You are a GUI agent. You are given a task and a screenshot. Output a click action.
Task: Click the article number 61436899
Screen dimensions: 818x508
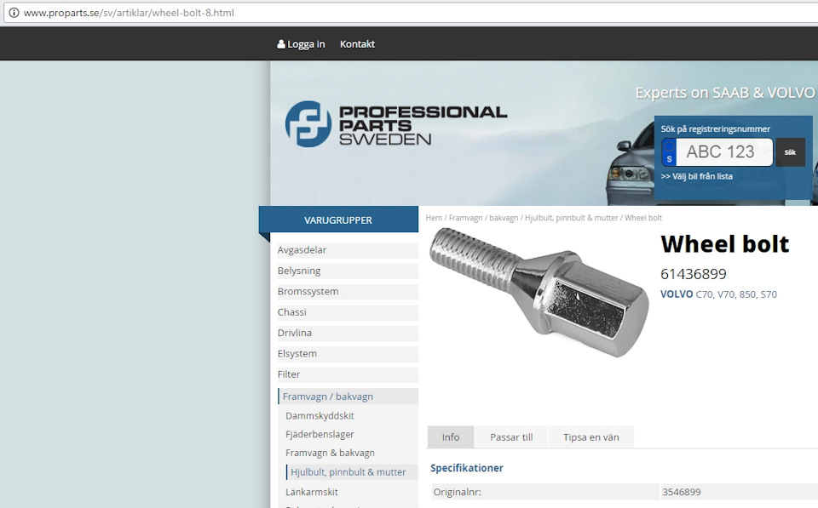click(694, 274)
